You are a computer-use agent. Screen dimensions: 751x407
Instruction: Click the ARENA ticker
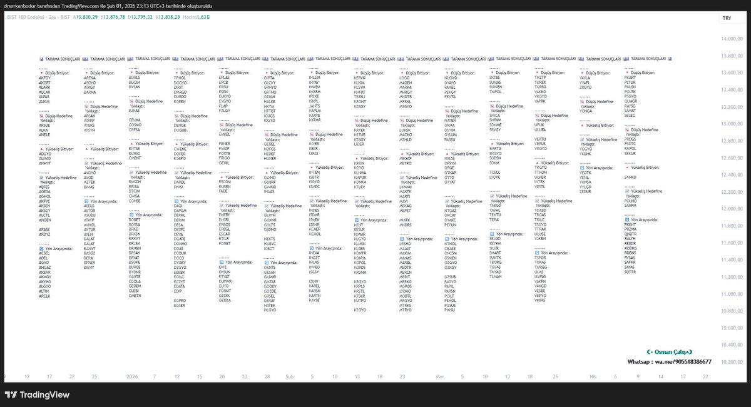[90, 78]
